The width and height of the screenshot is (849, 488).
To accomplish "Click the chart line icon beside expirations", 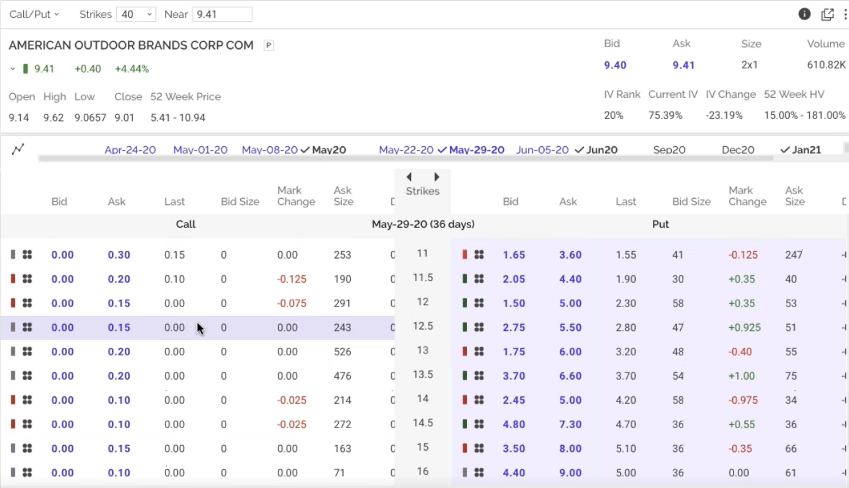I will click(18, 149).
